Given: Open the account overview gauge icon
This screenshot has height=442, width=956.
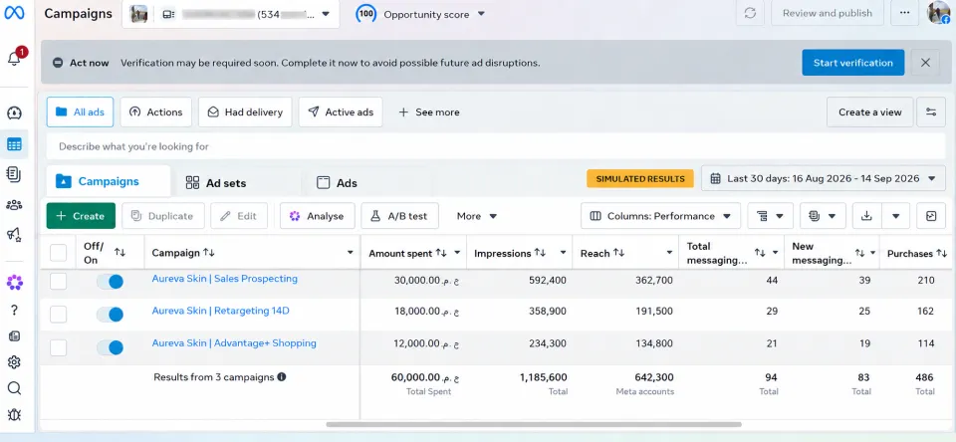Looking at the screenshot, I should (x=14, y=112).
